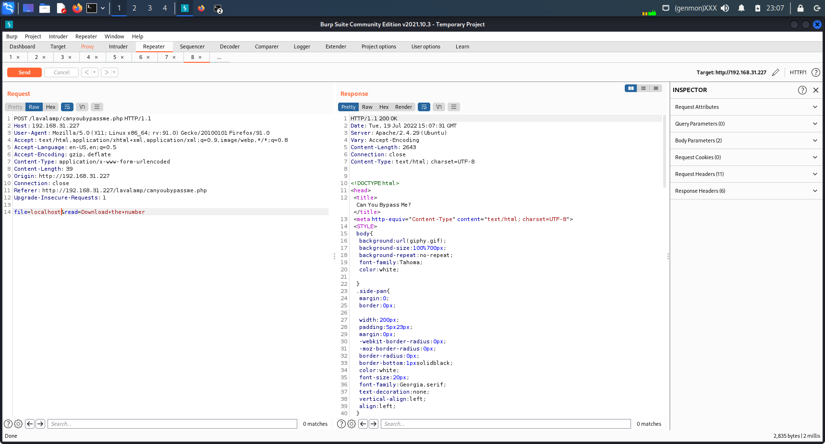Switch to the Intruder tab
Viewport: 825px width, 444px height.
pyautogui.click(x=118, y=47)
